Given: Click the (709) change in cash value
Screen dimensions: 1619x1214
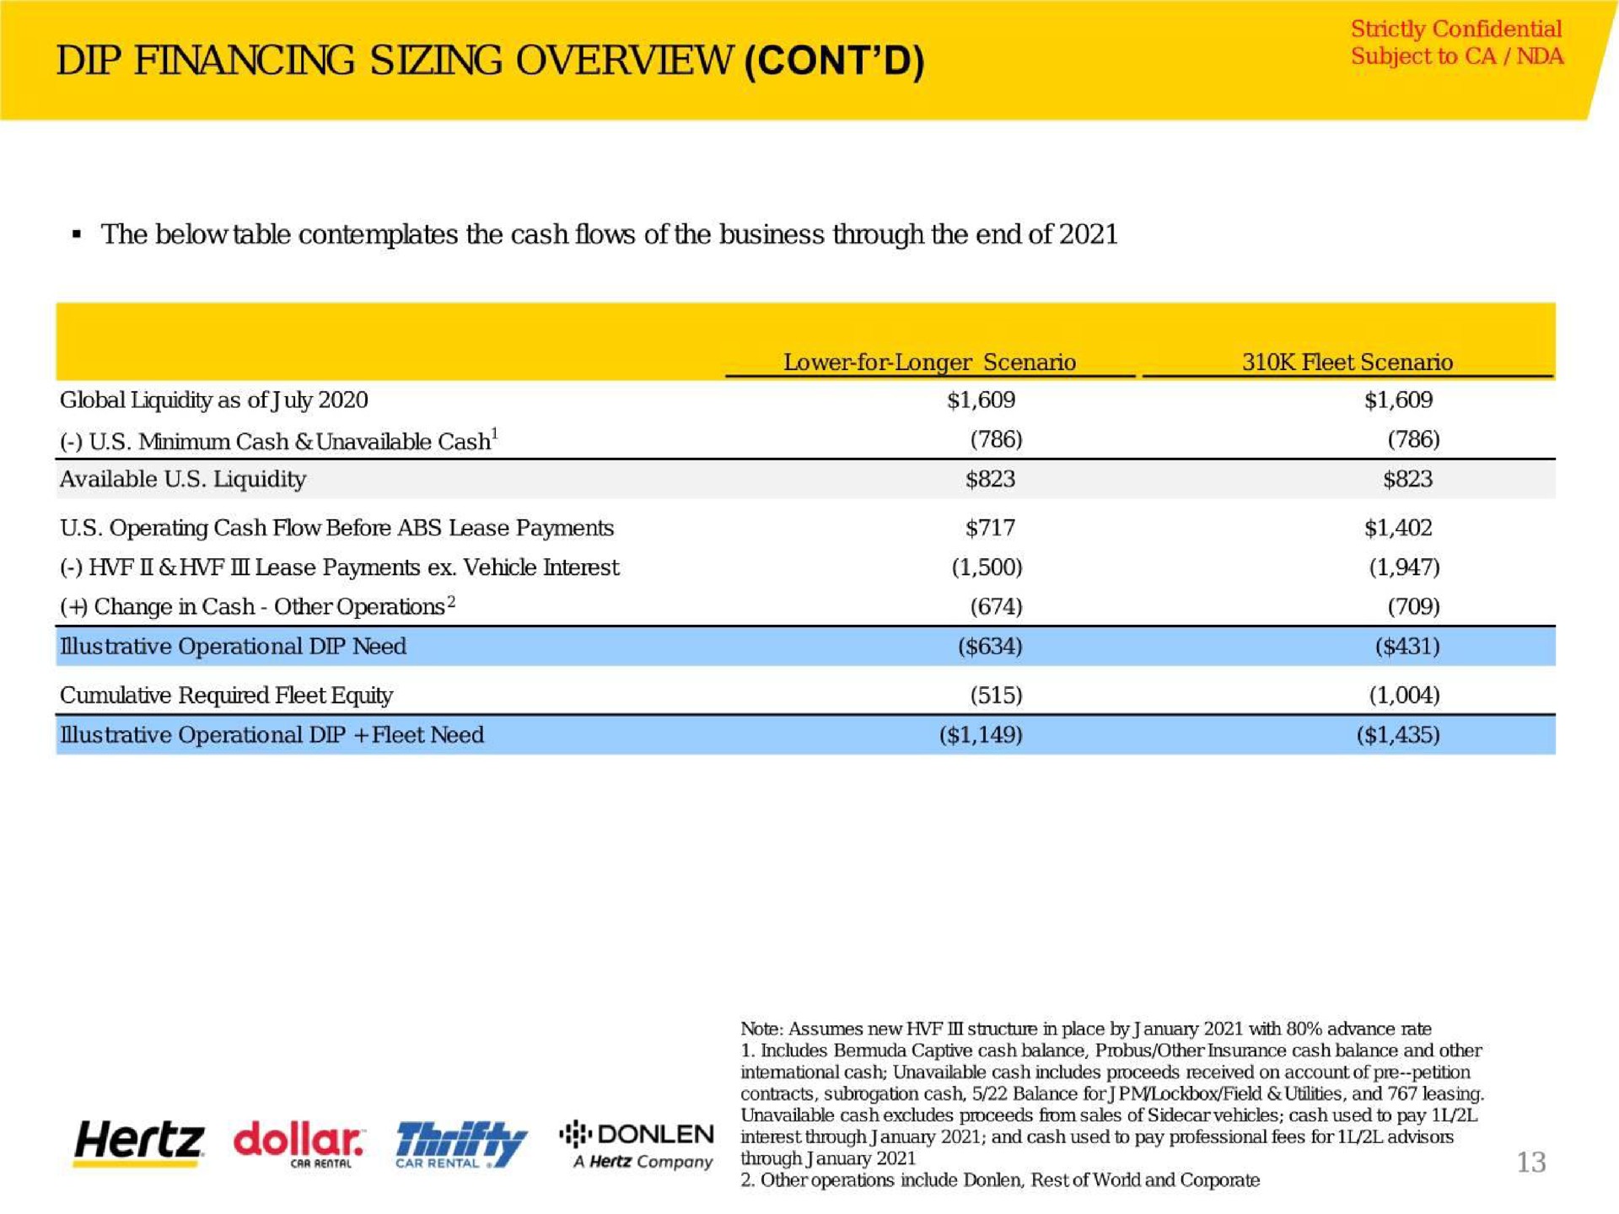Looking at the screenshot, I should pos(1413,607).
